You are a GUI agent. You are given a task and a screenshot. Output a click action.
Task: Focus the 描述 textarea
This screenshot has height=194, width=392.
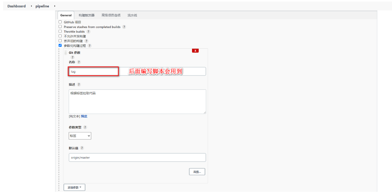tap(137, 102)
